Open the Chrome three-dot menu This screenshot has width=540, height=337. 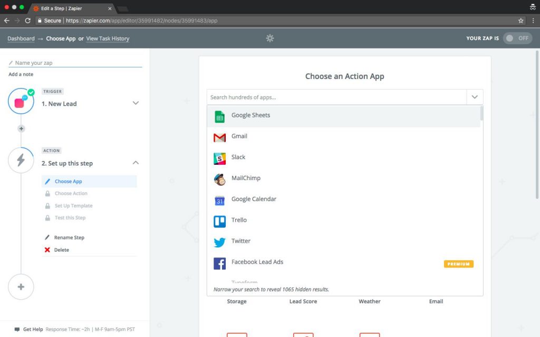coord(533,21)
